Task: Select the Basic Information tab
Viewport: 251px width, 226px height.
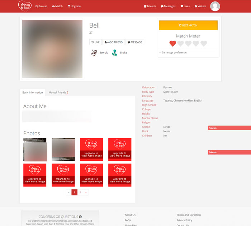Action: [33, 93]
